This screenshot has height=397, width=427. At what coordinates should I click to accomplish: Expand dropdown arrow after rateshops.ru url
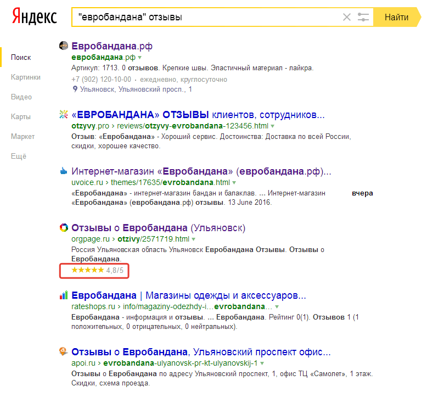277,307
